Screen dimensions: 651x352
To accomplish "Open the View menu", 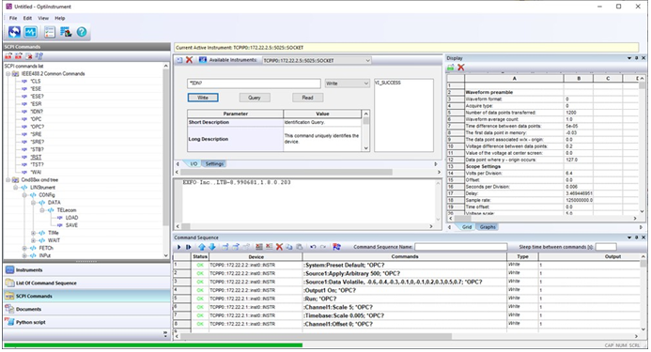I will coord(43,18).
